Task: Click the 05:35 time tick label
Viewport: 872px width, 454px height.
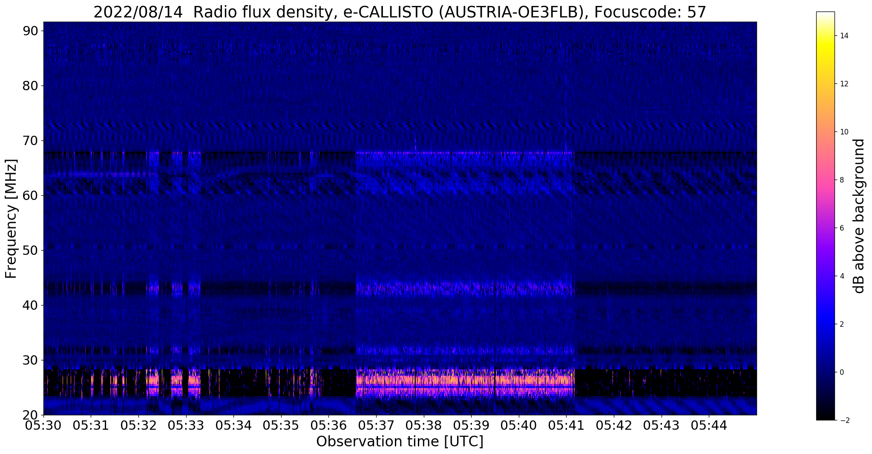Action: (281, 425)
